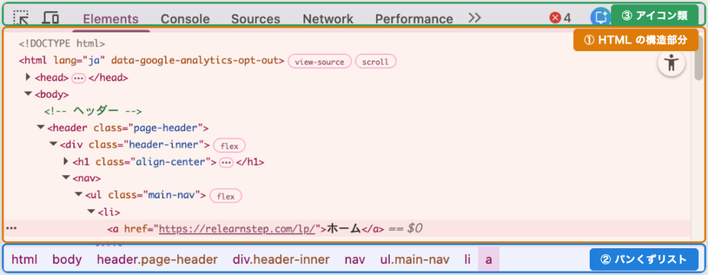
Task: Collapse the ul main-nav node
Action: click(x=79, y=195)
